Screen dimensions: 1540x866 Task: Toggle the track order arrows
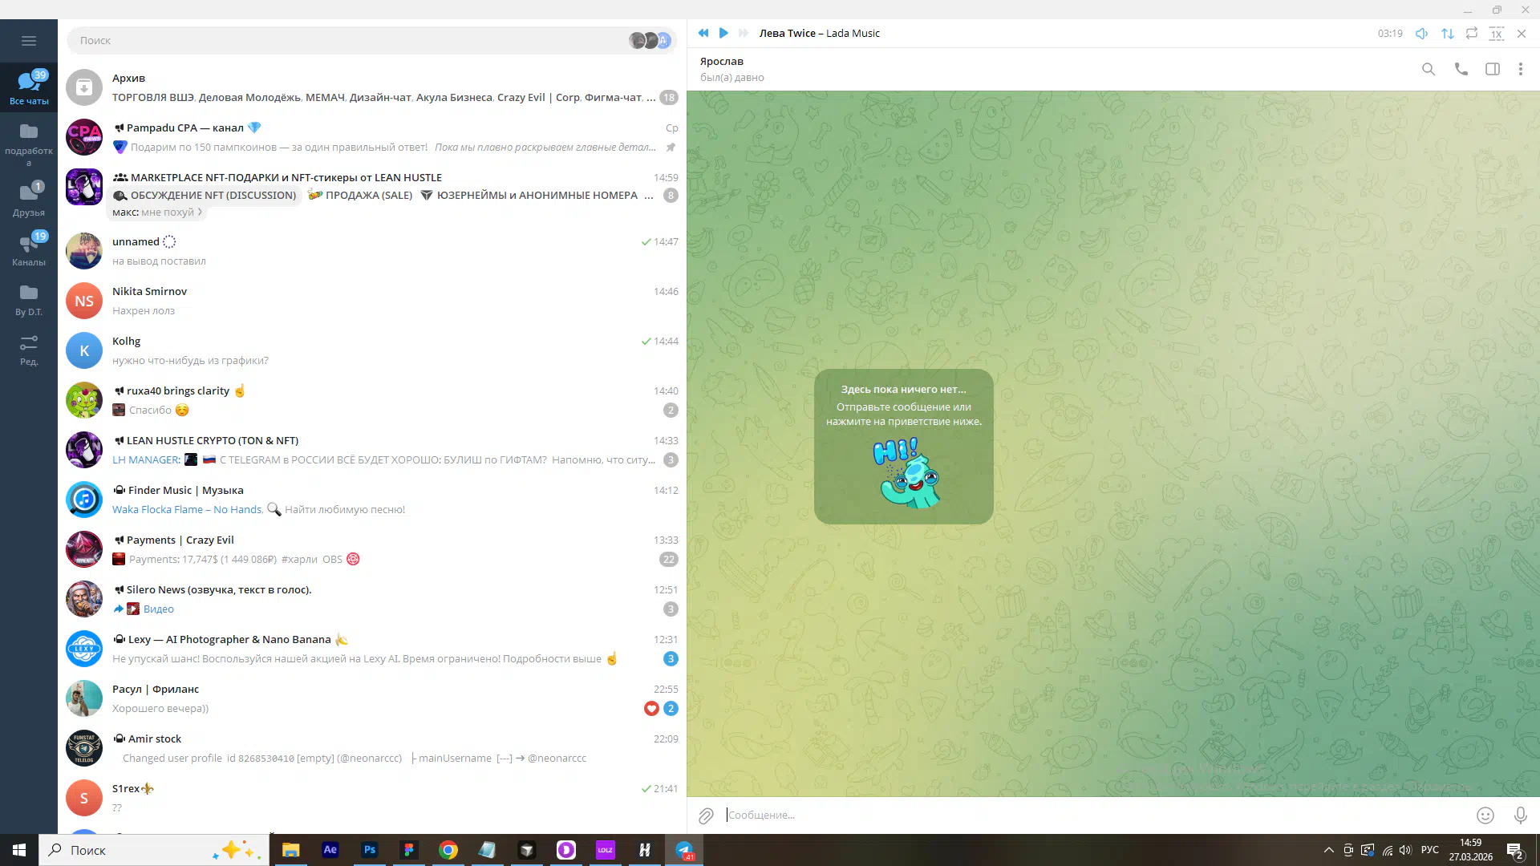tap(1447, 34)
